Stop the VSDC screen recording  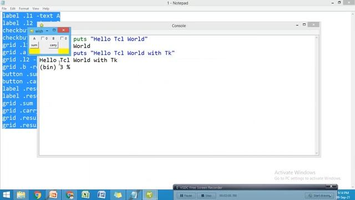tap(206, 196)
